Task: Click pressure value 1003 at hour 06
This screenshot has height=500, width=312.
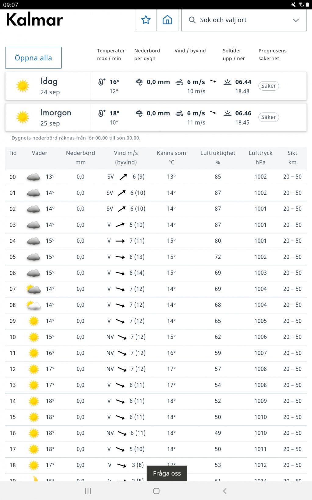Action: (260, 273)
